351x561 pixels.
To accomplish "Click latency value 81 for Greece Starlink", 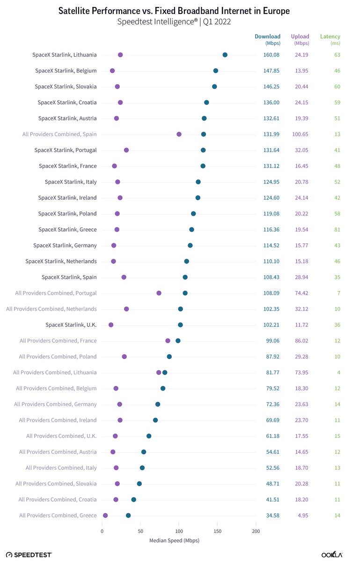I will (337, 229).
